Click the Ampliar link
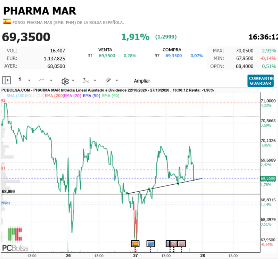 [x=142, y=81]
